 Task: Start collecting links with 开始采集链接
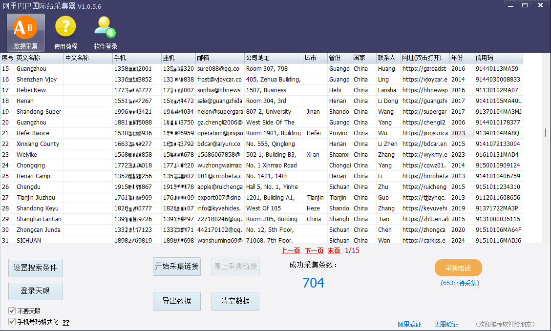[177, 267]
